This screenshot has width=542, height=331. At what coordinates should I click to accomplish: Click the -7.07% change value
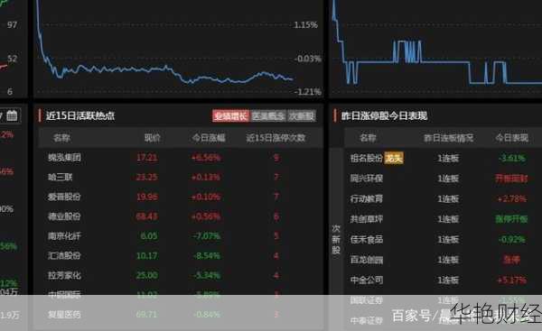(x=206, y=236)
